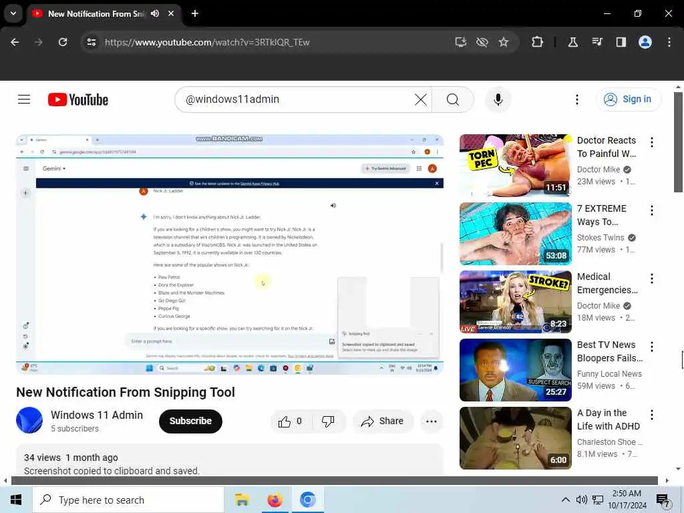The image size is (684, 513).
Task: Click Stokes Twins channel name
Action: tap(601, 238)
